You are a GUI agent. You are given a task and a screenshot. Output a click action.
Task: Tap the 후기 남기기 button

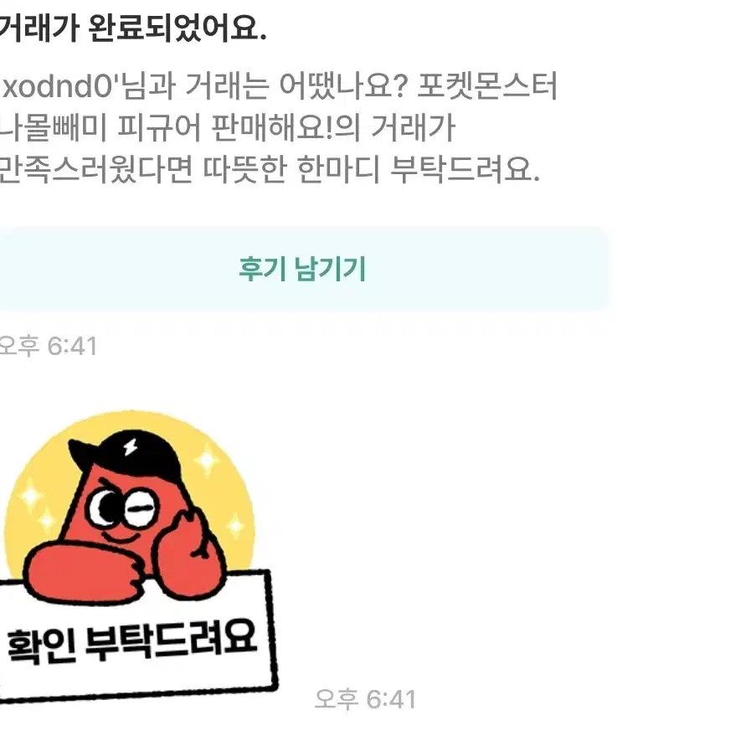click(x=302, y=270)
